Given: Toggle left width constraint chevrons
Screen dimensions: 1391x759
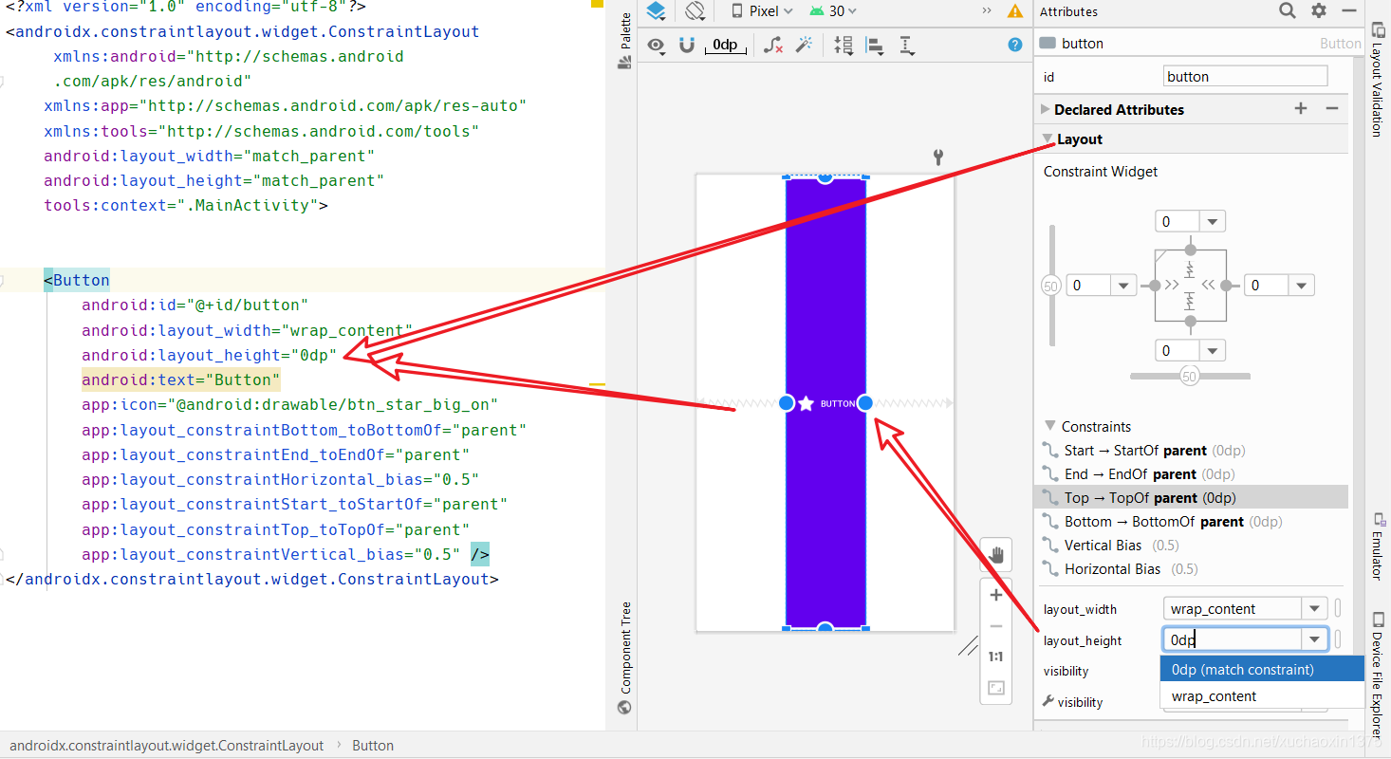Looking at the screenshot, I should [x=1172, y=285].
